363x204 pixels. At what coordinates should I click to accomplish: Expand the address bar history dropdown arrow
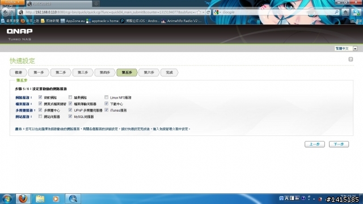pyautogui.click(x=203, y=12)
